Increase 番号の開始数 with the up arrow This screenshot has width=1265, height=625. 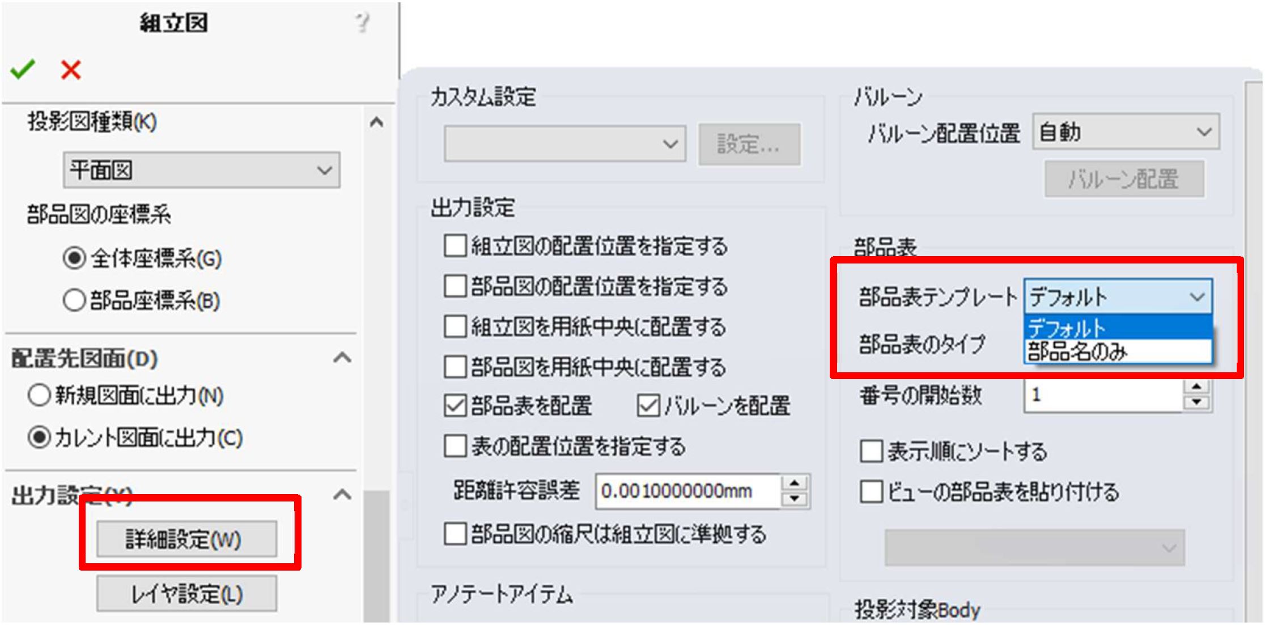coord(1196,387)
